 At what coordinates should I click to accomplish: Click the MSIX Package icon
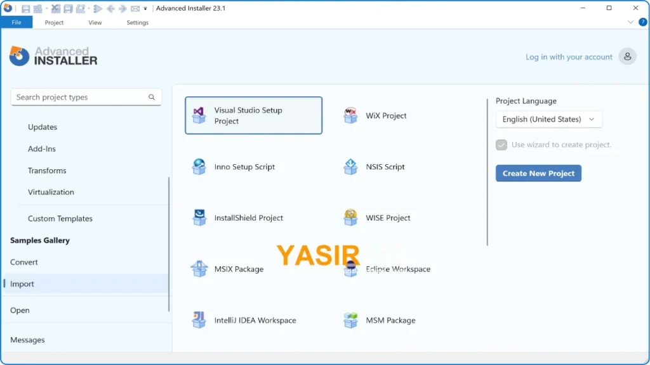click(x=199, y=269)
